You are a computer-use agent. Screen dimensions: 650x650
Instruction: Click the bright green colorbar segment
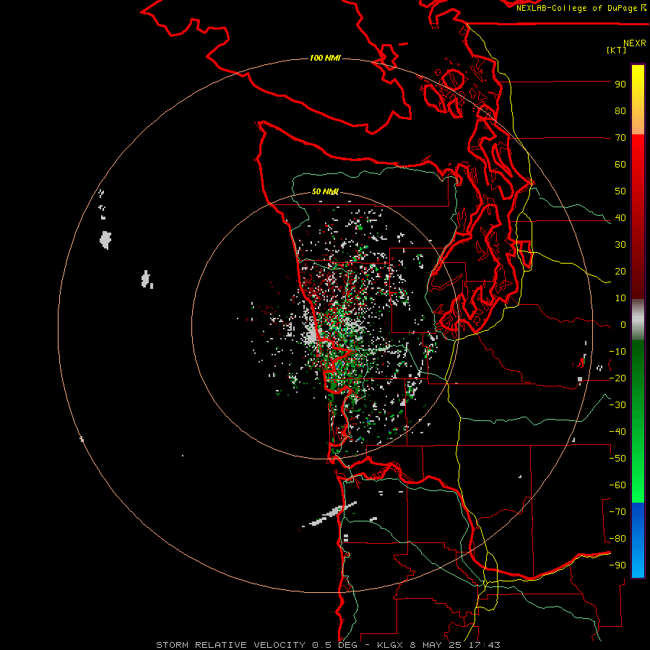point(638,477)
